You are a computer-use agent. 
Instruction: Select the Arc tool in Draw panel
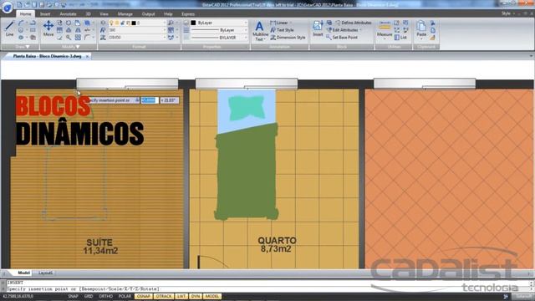click(21, 23)
